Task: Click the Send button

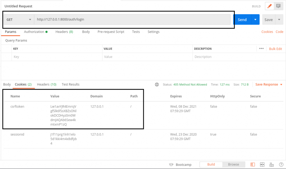Action: tap(242, 20)
